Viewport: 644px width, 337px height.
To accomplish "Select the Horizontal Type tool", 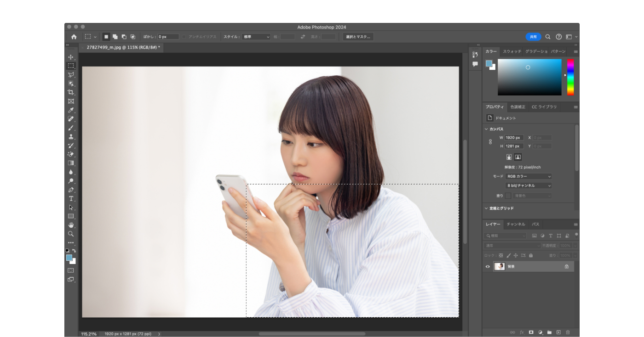I will tap(71, 198).
